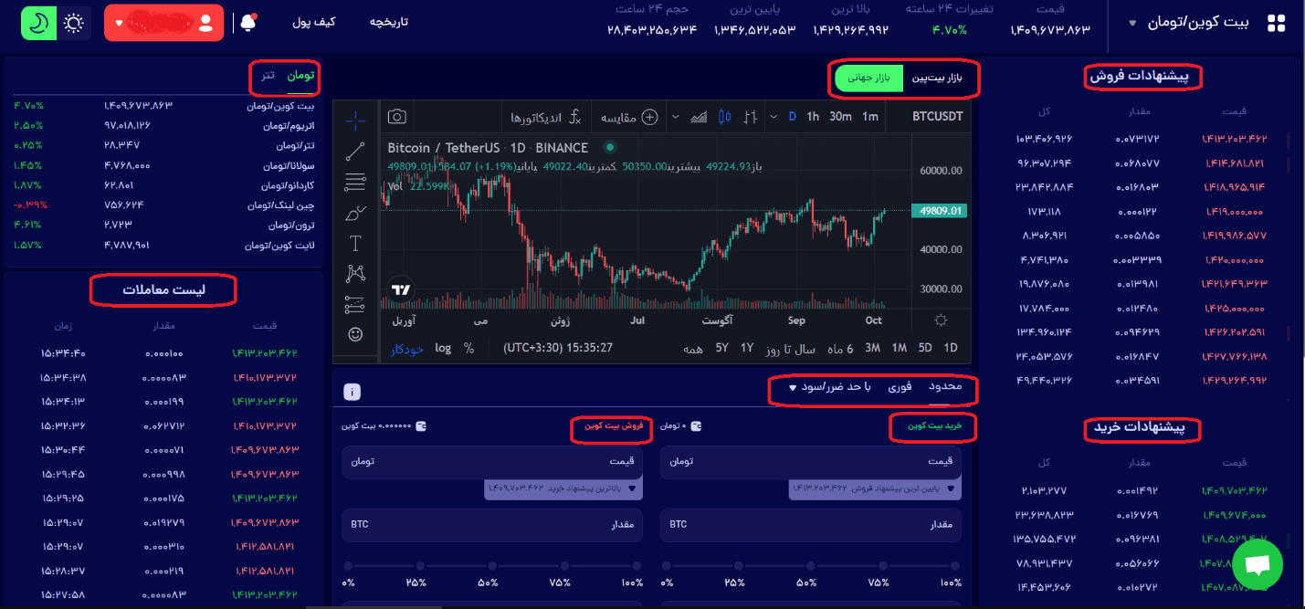
Task: Open chart settings gear icon
Action: (941, 320)
